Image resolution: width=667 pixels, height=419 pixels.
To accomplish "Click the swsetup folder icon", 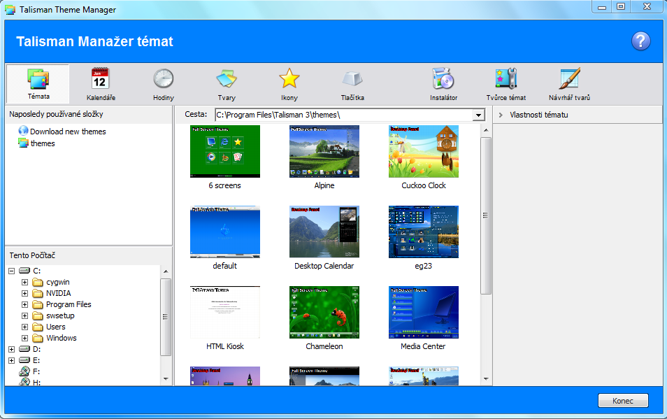I will tap(38, 315).
